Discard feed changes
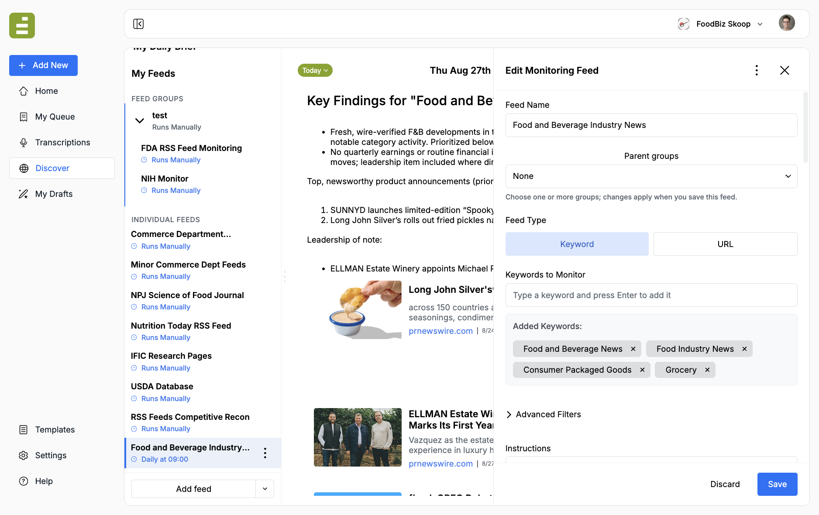Screen dimensions: 819x515 pyautogui.click(x=725, y=484)
